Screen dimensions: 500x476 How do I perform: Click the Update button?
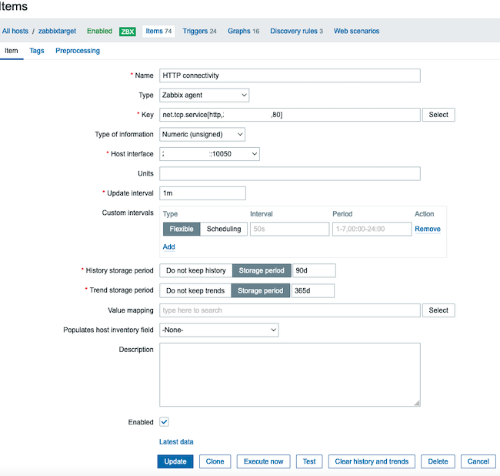point(175,461)
